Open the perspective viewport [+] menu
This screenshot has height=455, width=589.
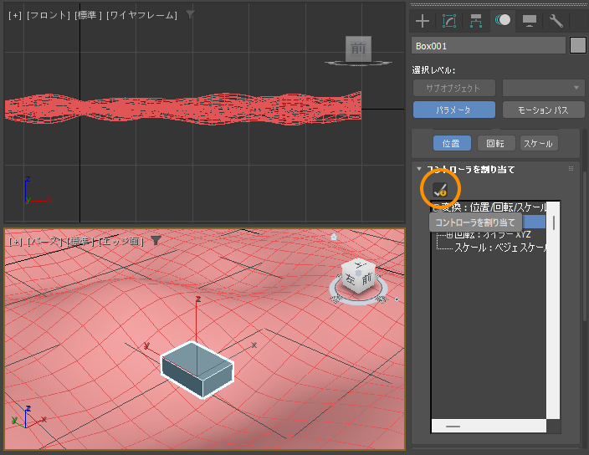click(16, 242)
